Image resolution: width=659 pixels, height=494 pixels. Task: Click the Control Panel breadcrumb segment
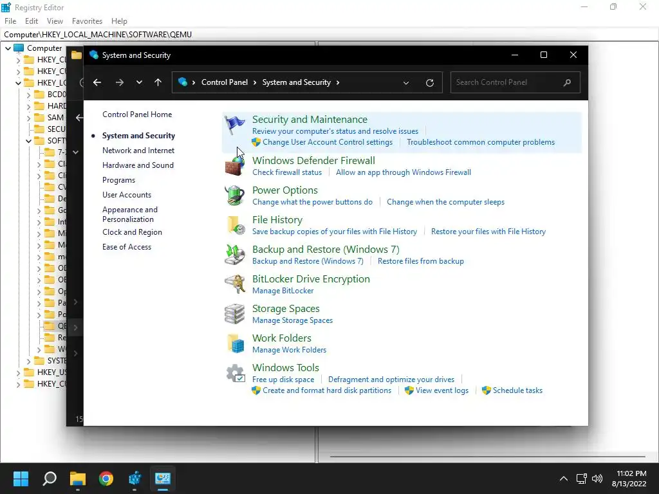(x=225, y=82)
